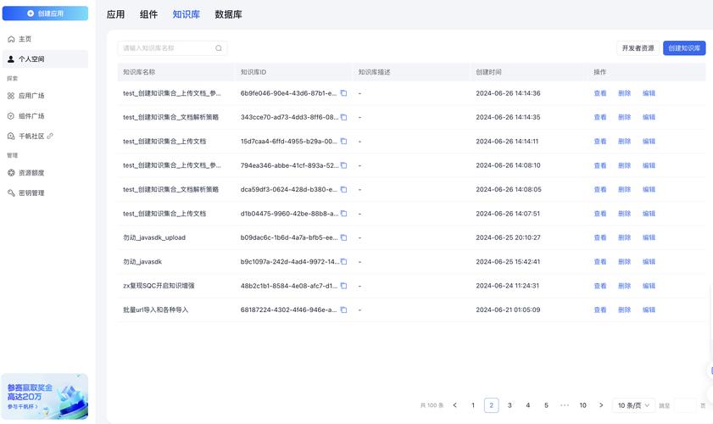Screen dimensions: 713x424
Task: Focus the 请输入知识库名称 search field
Action: (x=166, y=49)
